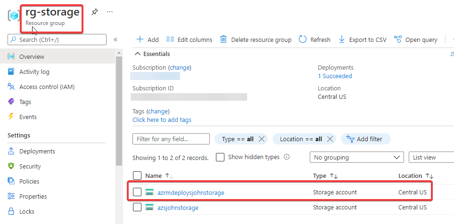Click the azsjohnstorage storage icon

tap(149, 207)
